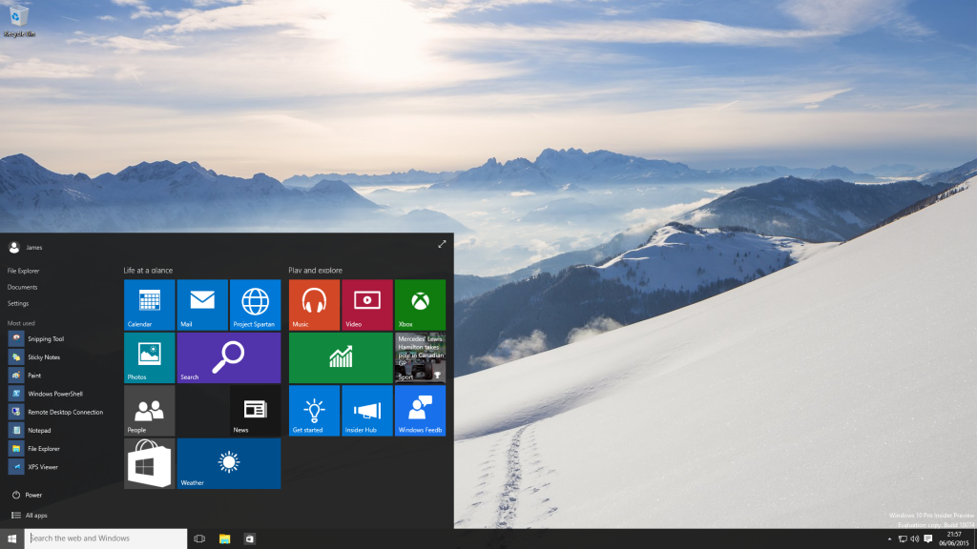Screen dimensions: 977x549
Task: Open the Get started tile
Action: point(314,410)
